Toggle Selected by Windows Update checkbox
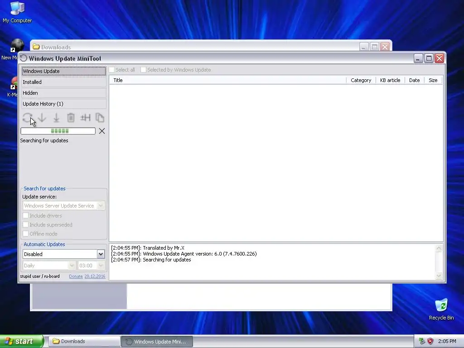The width and height of the screenshot is (464, 348). (x=143, y=70)
